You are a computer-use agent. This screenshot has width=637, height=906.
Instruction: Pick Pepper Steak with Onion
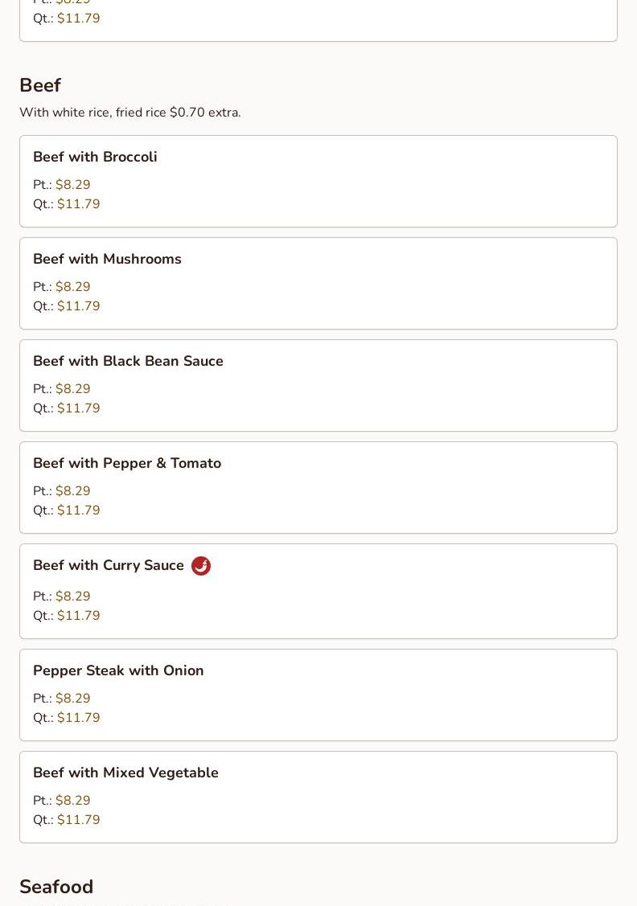pos(318,695)
